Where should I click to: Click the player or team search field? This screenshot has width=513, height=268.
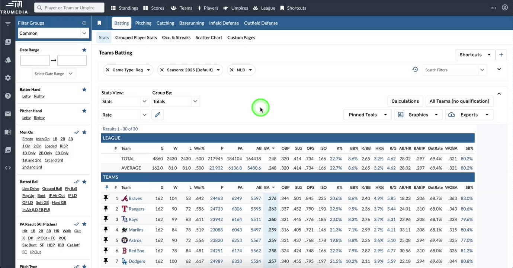pyautogui.click(x=69, y=8)
